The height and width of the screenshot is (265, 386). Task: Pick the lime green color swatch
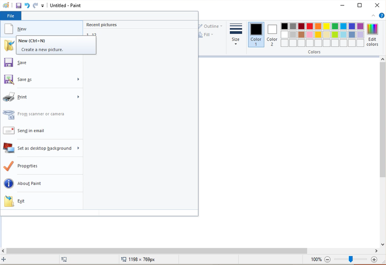[x=335, y=35]
